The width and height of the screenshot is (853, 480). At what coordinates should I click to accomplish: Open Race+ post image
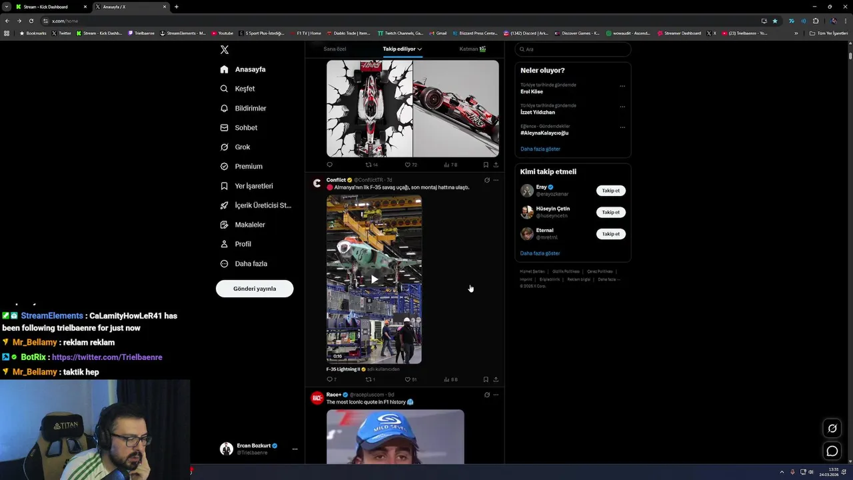click(395, 437)
